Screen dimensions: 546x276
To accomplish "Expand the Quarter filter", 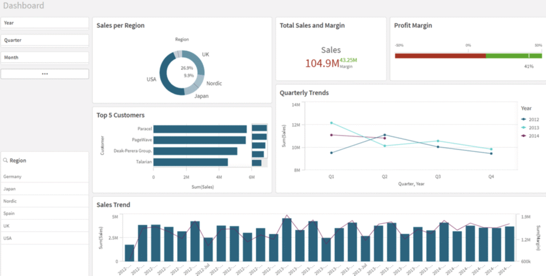I will (45, 40).
